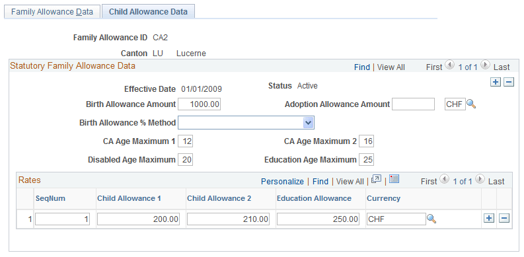Switch to Family Allowance Data tab
The height and width of the screenshot is (257, 524).
click(x=52, y=12)
